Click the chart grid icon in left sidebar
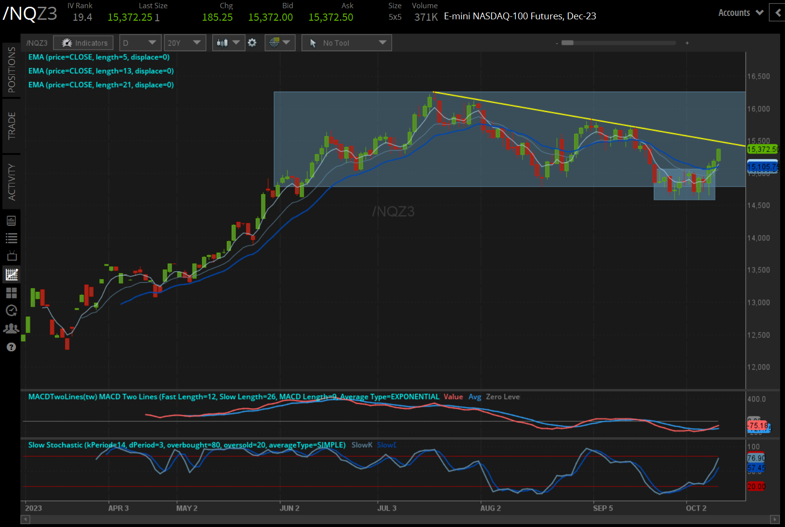This screenshot has height=527, width=785. point(12,274)
